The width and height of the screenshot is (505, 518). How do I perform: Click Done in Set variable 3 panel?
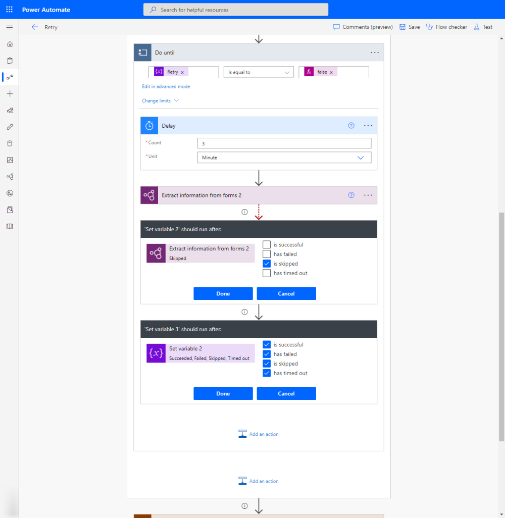pos(223,393)
